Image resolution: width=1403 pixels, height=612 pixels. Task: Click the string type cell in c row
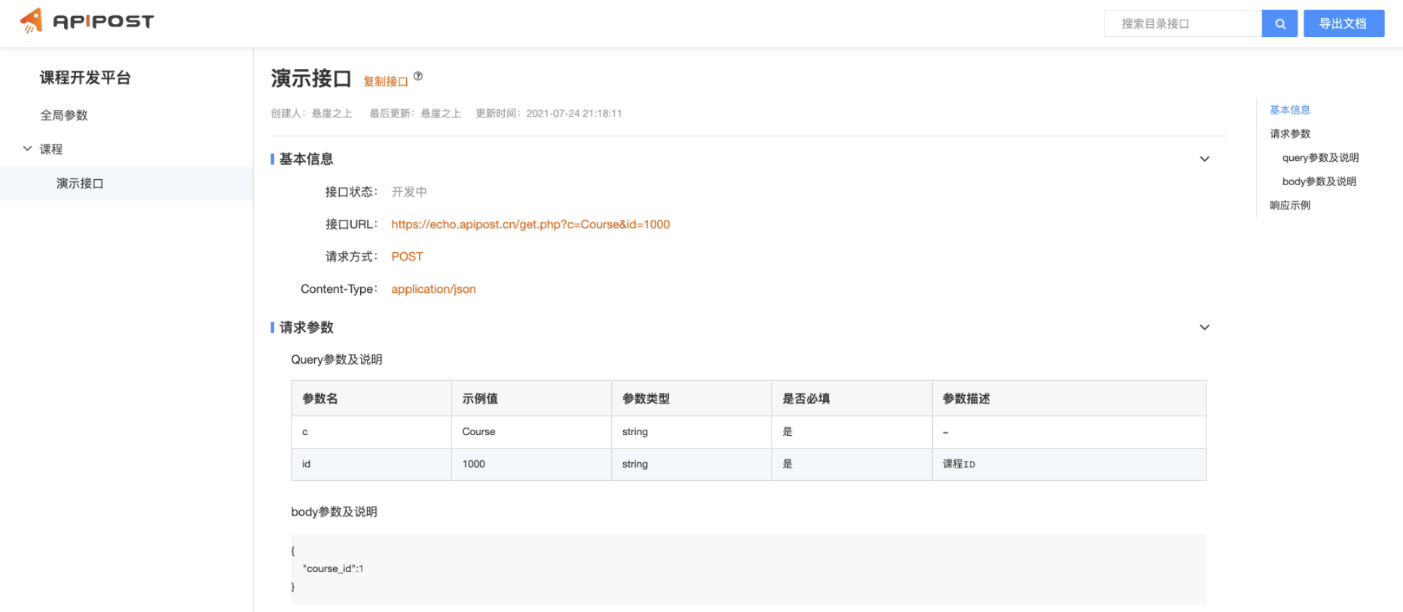[691, 432]
